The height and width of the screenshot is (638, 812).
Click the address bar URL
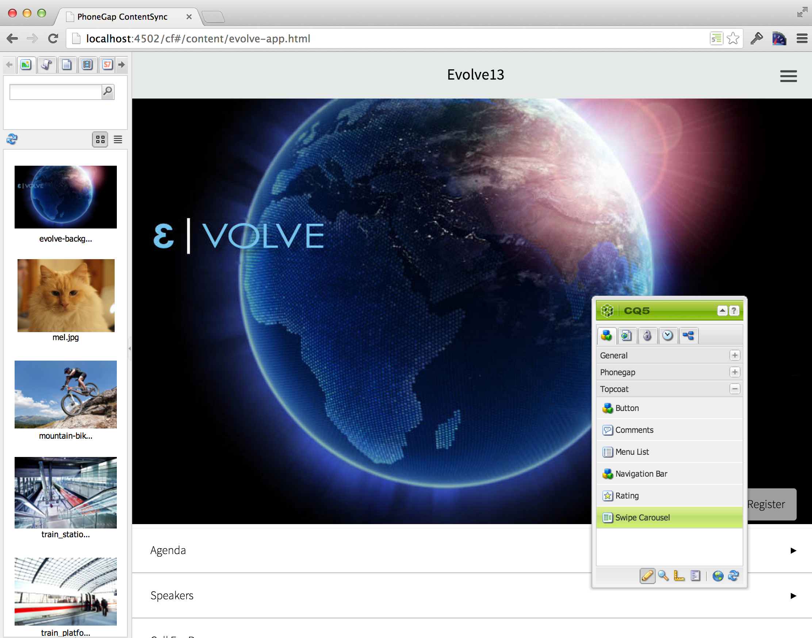click(x=198, y=38)
